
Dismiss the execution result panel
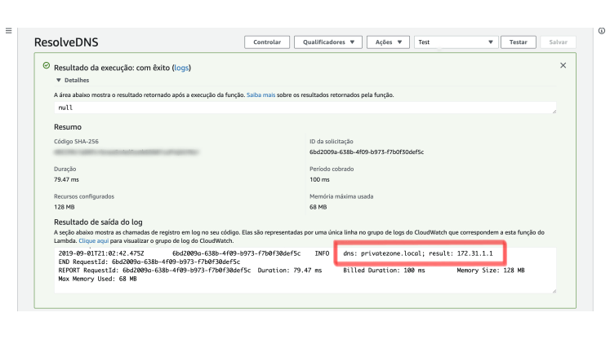[563, 65]
